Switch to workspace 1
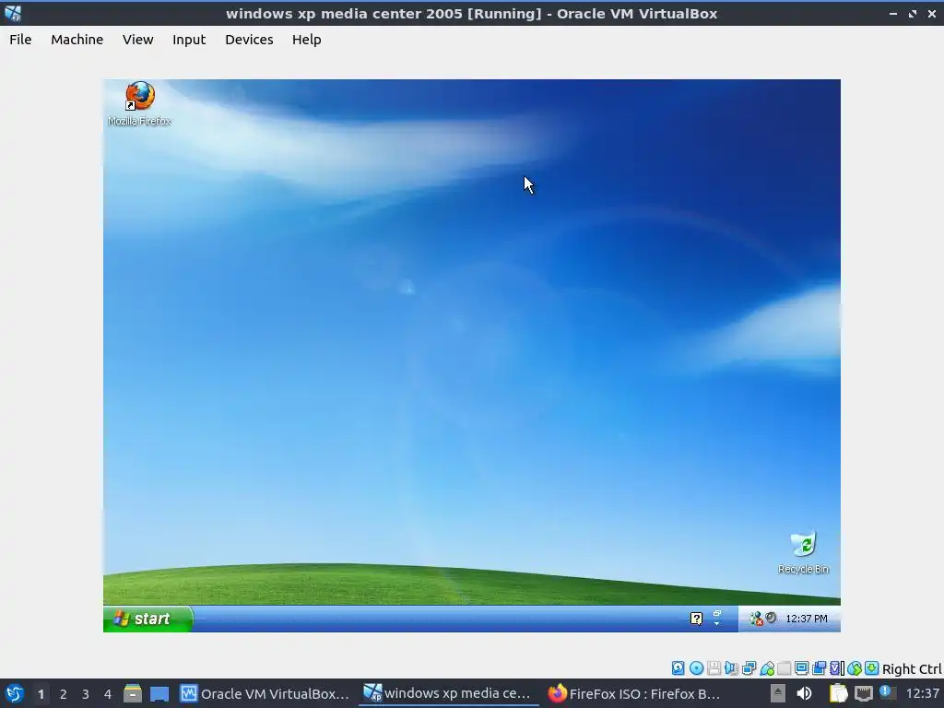Image resolution: width=944 pixels, height=708 pixels. pos(41,694)
